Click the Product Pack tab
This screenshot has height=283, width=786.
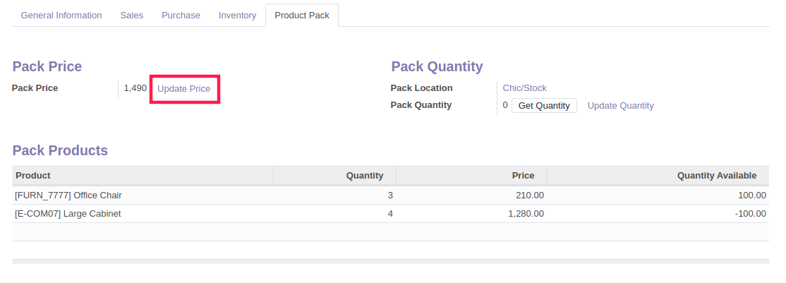[302, 16]
